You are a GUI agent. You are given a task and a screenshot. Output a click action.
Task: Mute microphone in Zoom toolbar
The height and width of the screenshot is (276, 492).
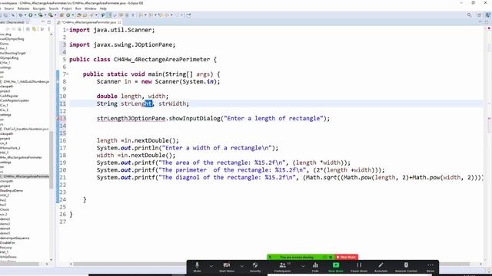pos(197,267)
